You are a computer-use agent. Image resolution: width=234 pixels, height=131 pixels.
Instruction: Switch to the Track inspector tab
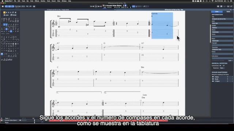[x=228, y=12]
